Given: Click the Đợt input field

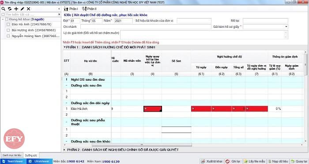Looking at the screenshot, I should 75,21.
